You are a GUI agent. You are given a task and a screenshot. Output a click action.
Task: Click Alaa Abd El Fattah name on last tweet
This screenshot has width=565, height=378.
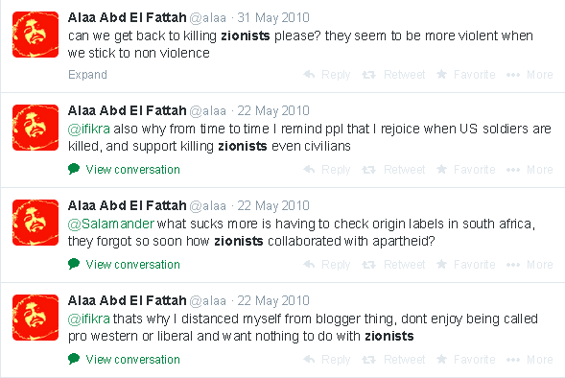pyautogui.click(x=128, y=300)
